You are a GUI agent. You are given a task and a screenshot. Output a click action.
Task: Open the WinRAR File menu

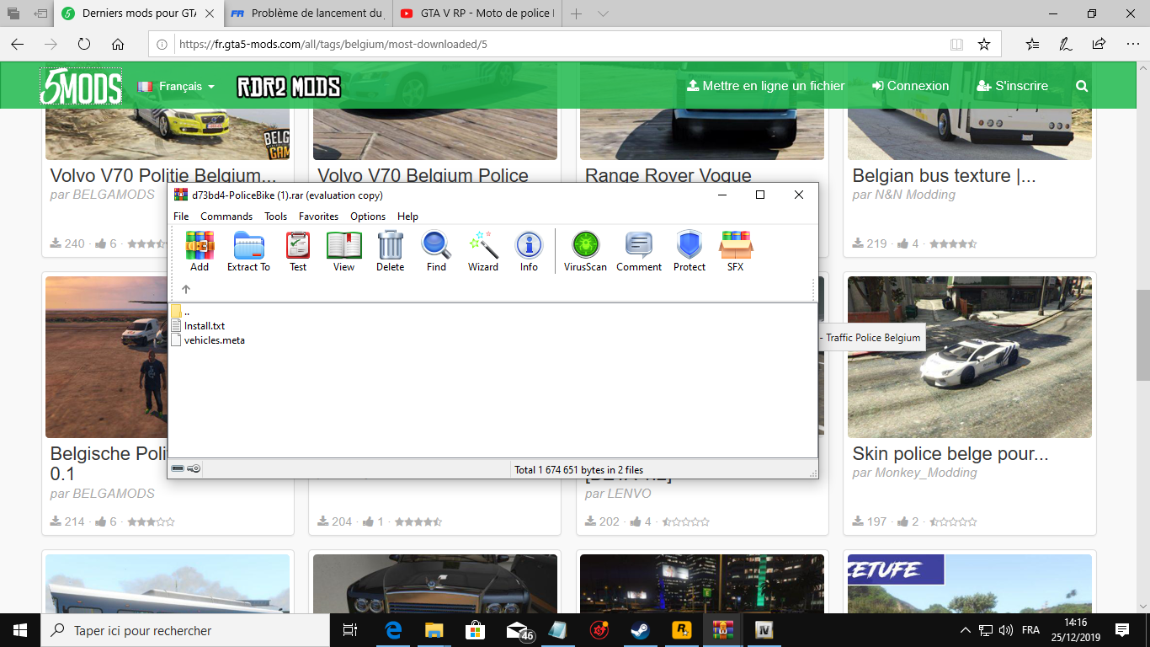[181, 217]
